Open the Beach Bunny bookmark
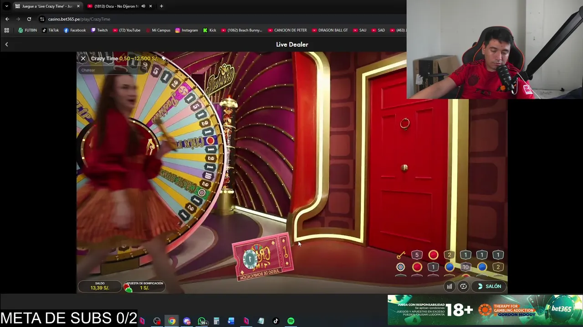The image size is (583, 327). click(241, 30)
